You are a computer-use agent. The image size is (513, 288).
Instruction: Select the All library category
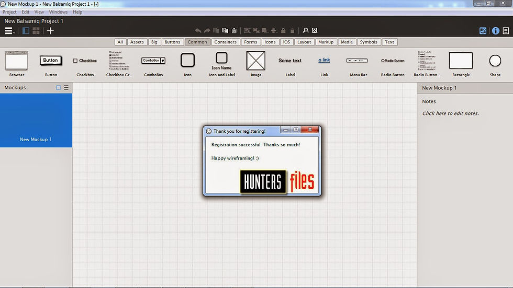(x=120, y=42)
